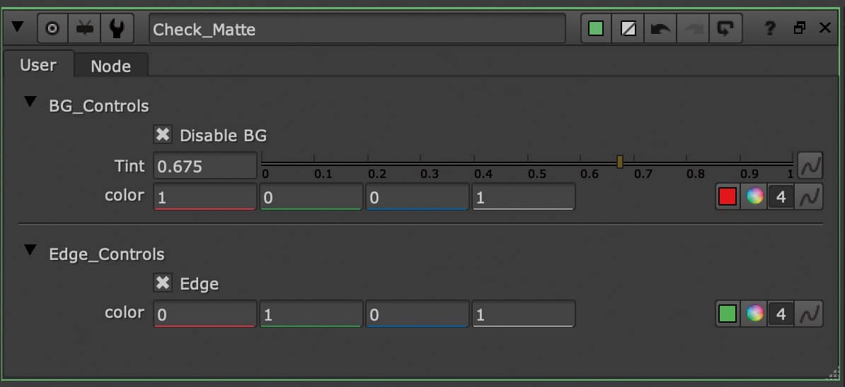
Task: Toggle the Disable BG checkbox
Action: click(162, 135)
